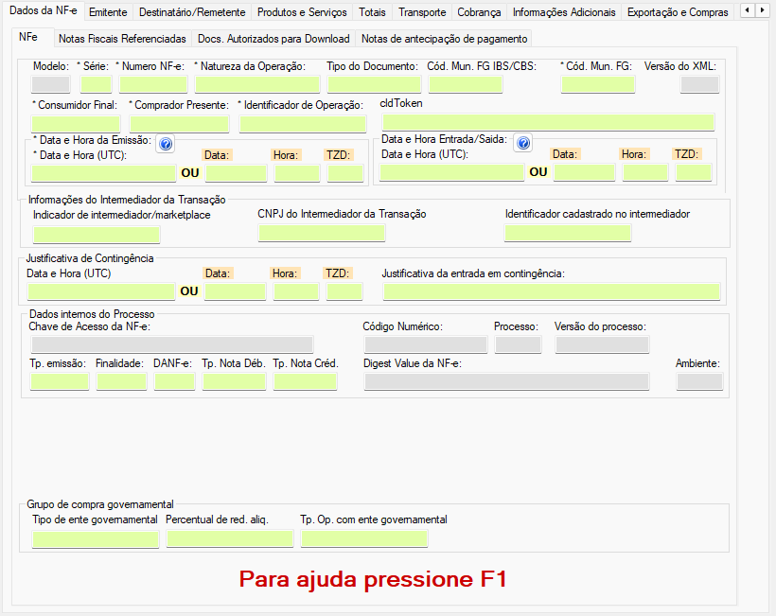Click the Entrada/Saída TZD field

tap(694, 172)
